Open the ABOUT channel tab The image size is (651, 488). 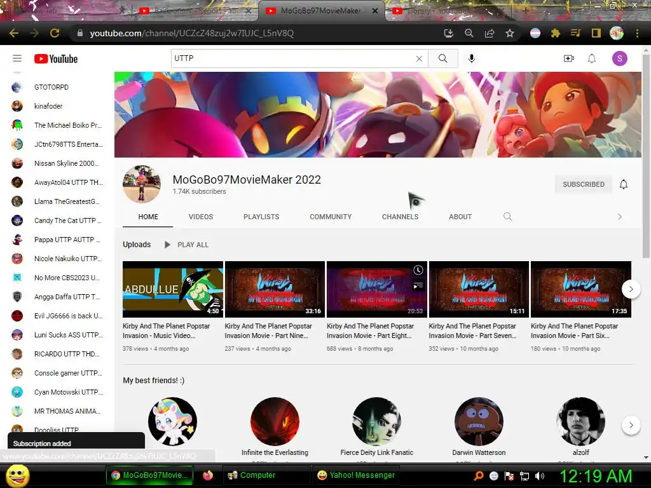point(460,217)
